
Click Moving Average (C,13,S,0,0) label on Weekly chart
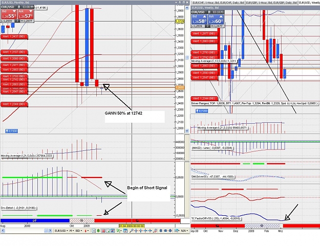pos(214,61)
